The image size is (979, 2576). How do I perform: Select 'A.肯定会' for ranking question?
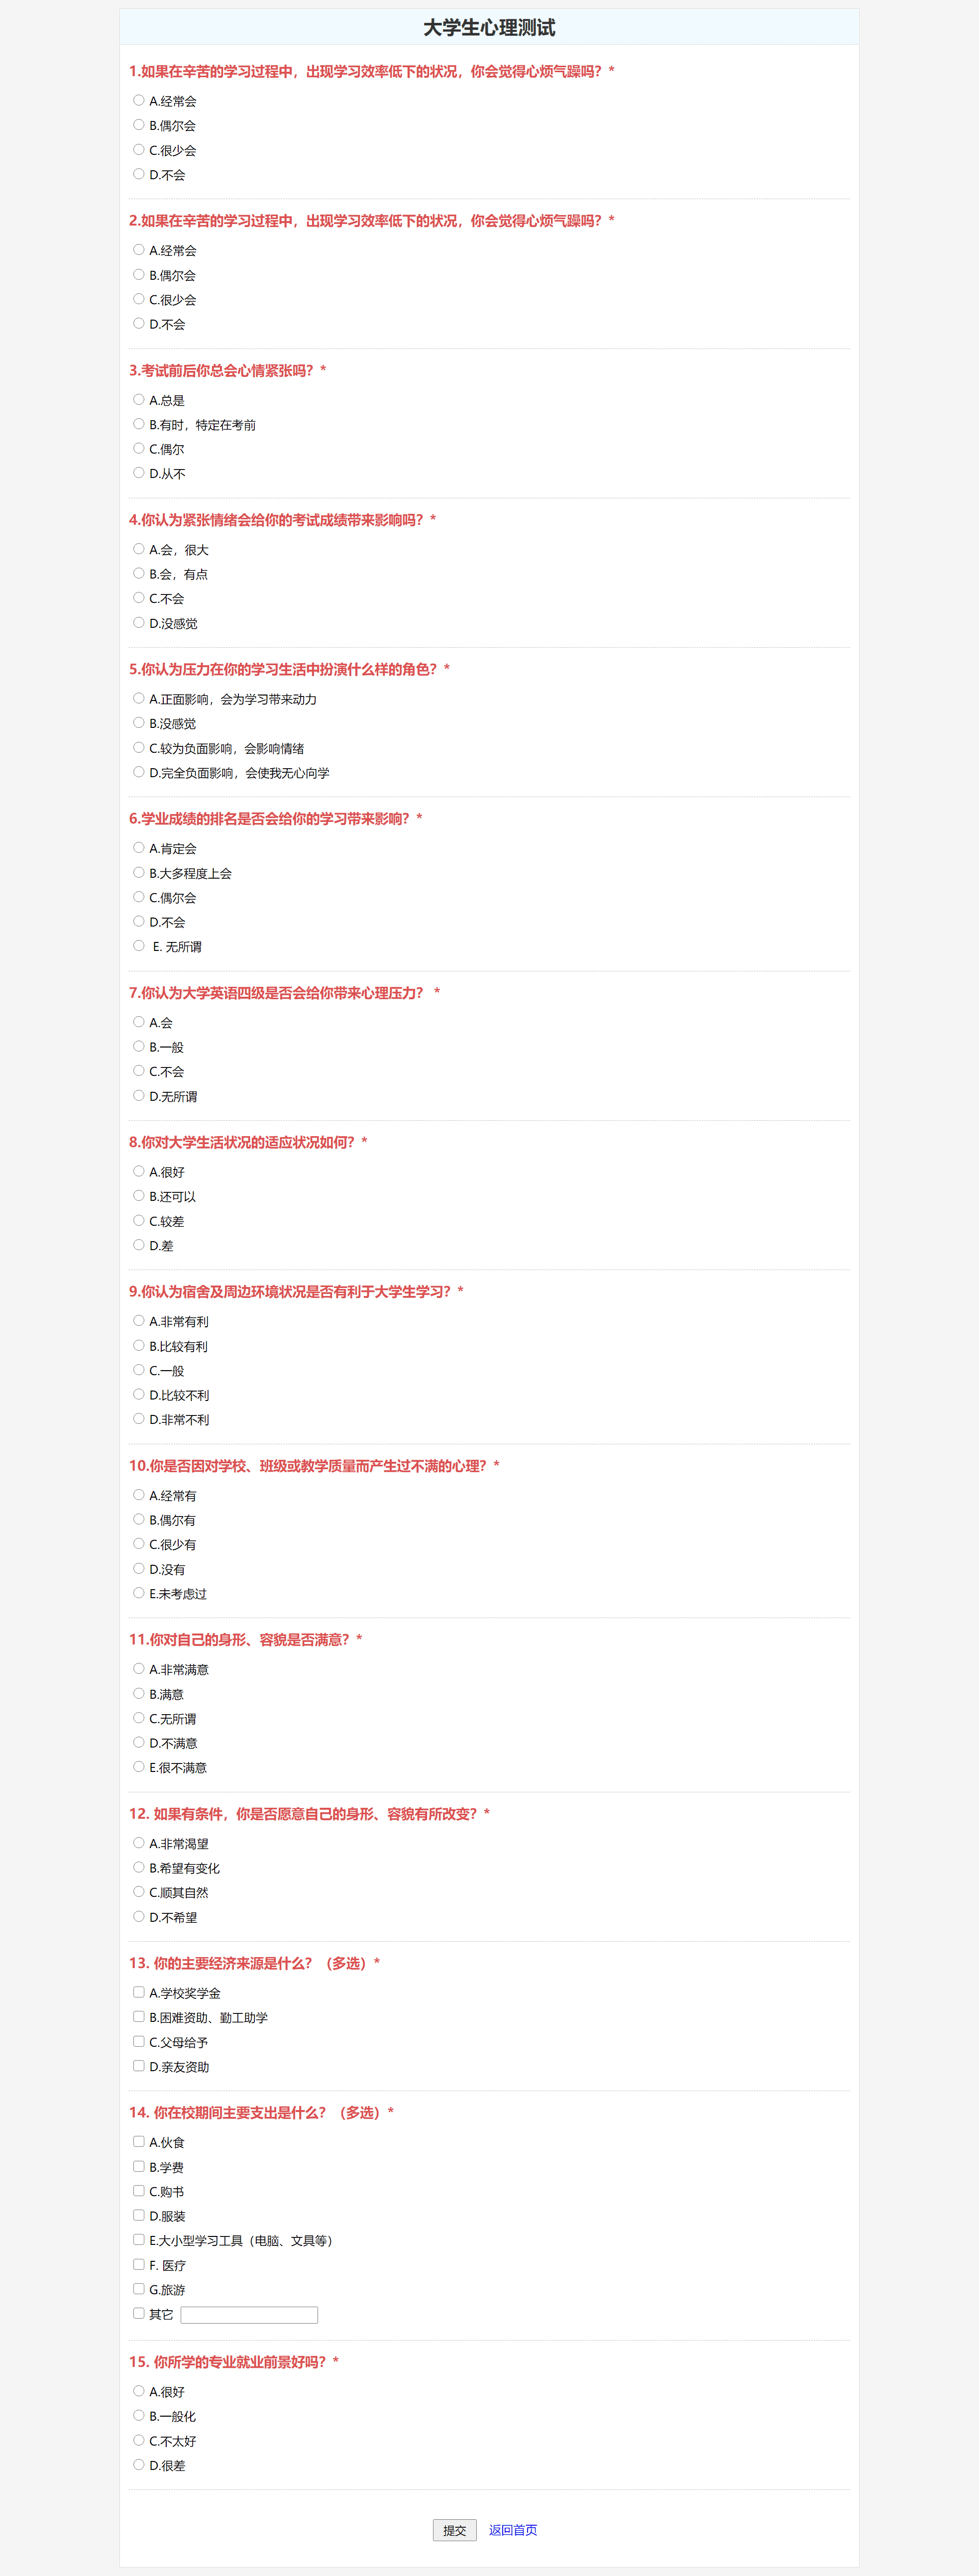(x=139, y=847)
